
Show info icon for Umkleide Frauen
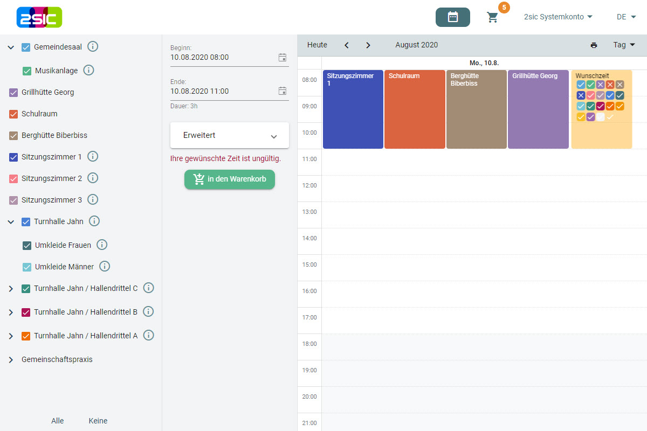102,245
